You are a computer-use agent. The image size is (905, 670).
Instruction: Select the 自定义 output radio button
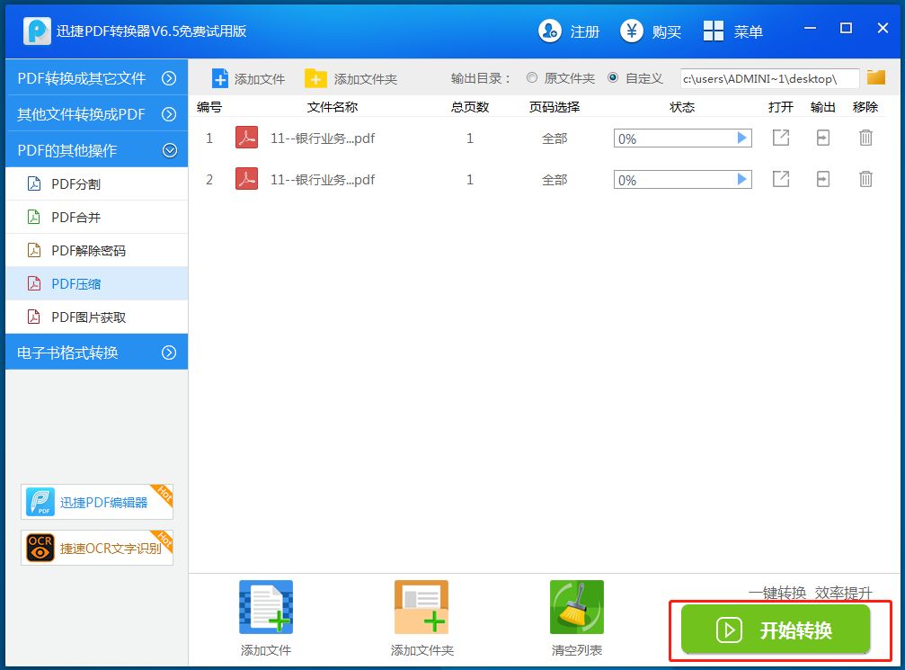(x=613, y=78)
